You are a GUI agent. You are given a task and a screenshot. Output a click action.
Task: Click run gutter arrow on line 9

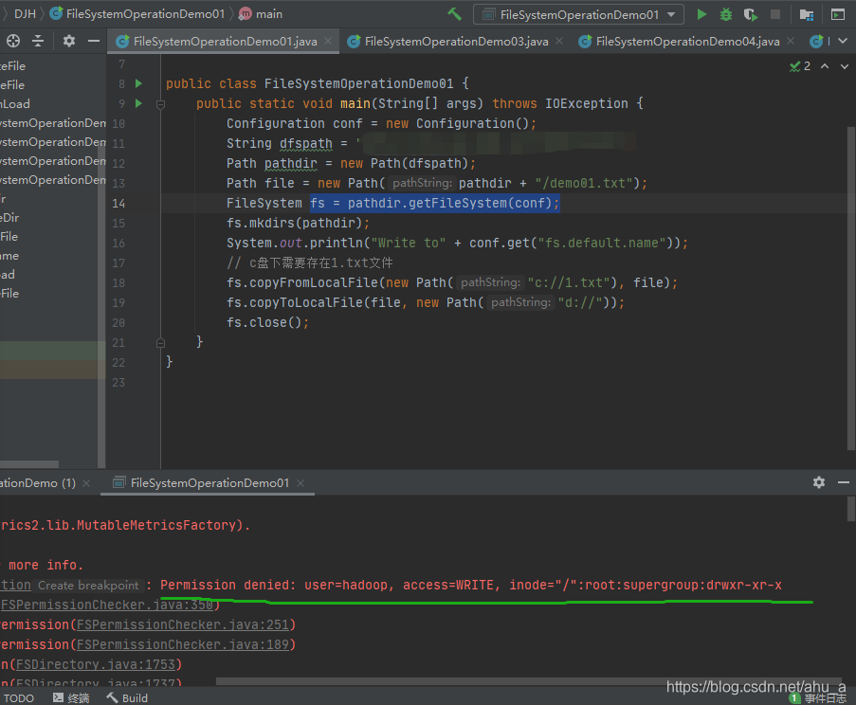coord(138,103)
